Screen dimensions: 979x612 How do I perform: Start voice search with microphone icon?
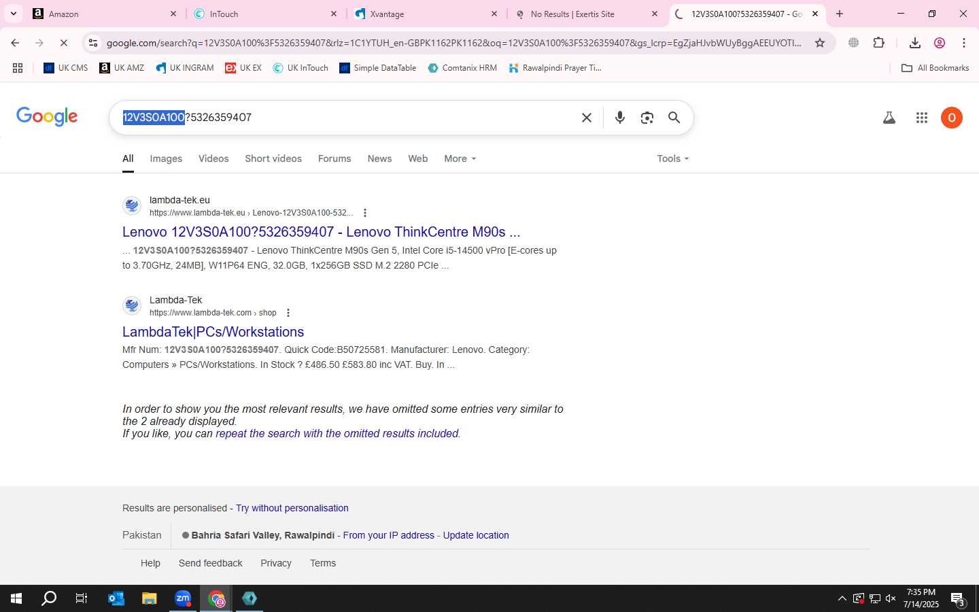[620, 118]
